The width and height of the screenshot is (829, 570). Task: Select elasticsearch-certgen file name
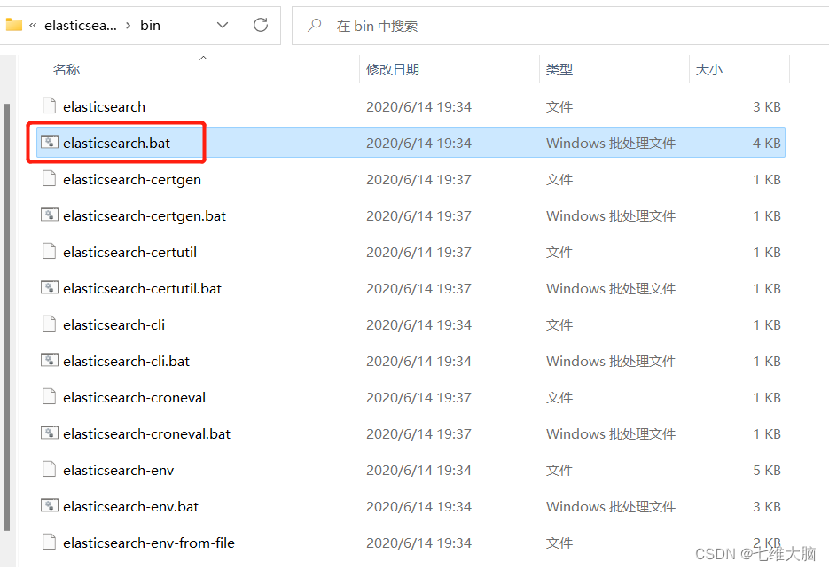point(132,180)
